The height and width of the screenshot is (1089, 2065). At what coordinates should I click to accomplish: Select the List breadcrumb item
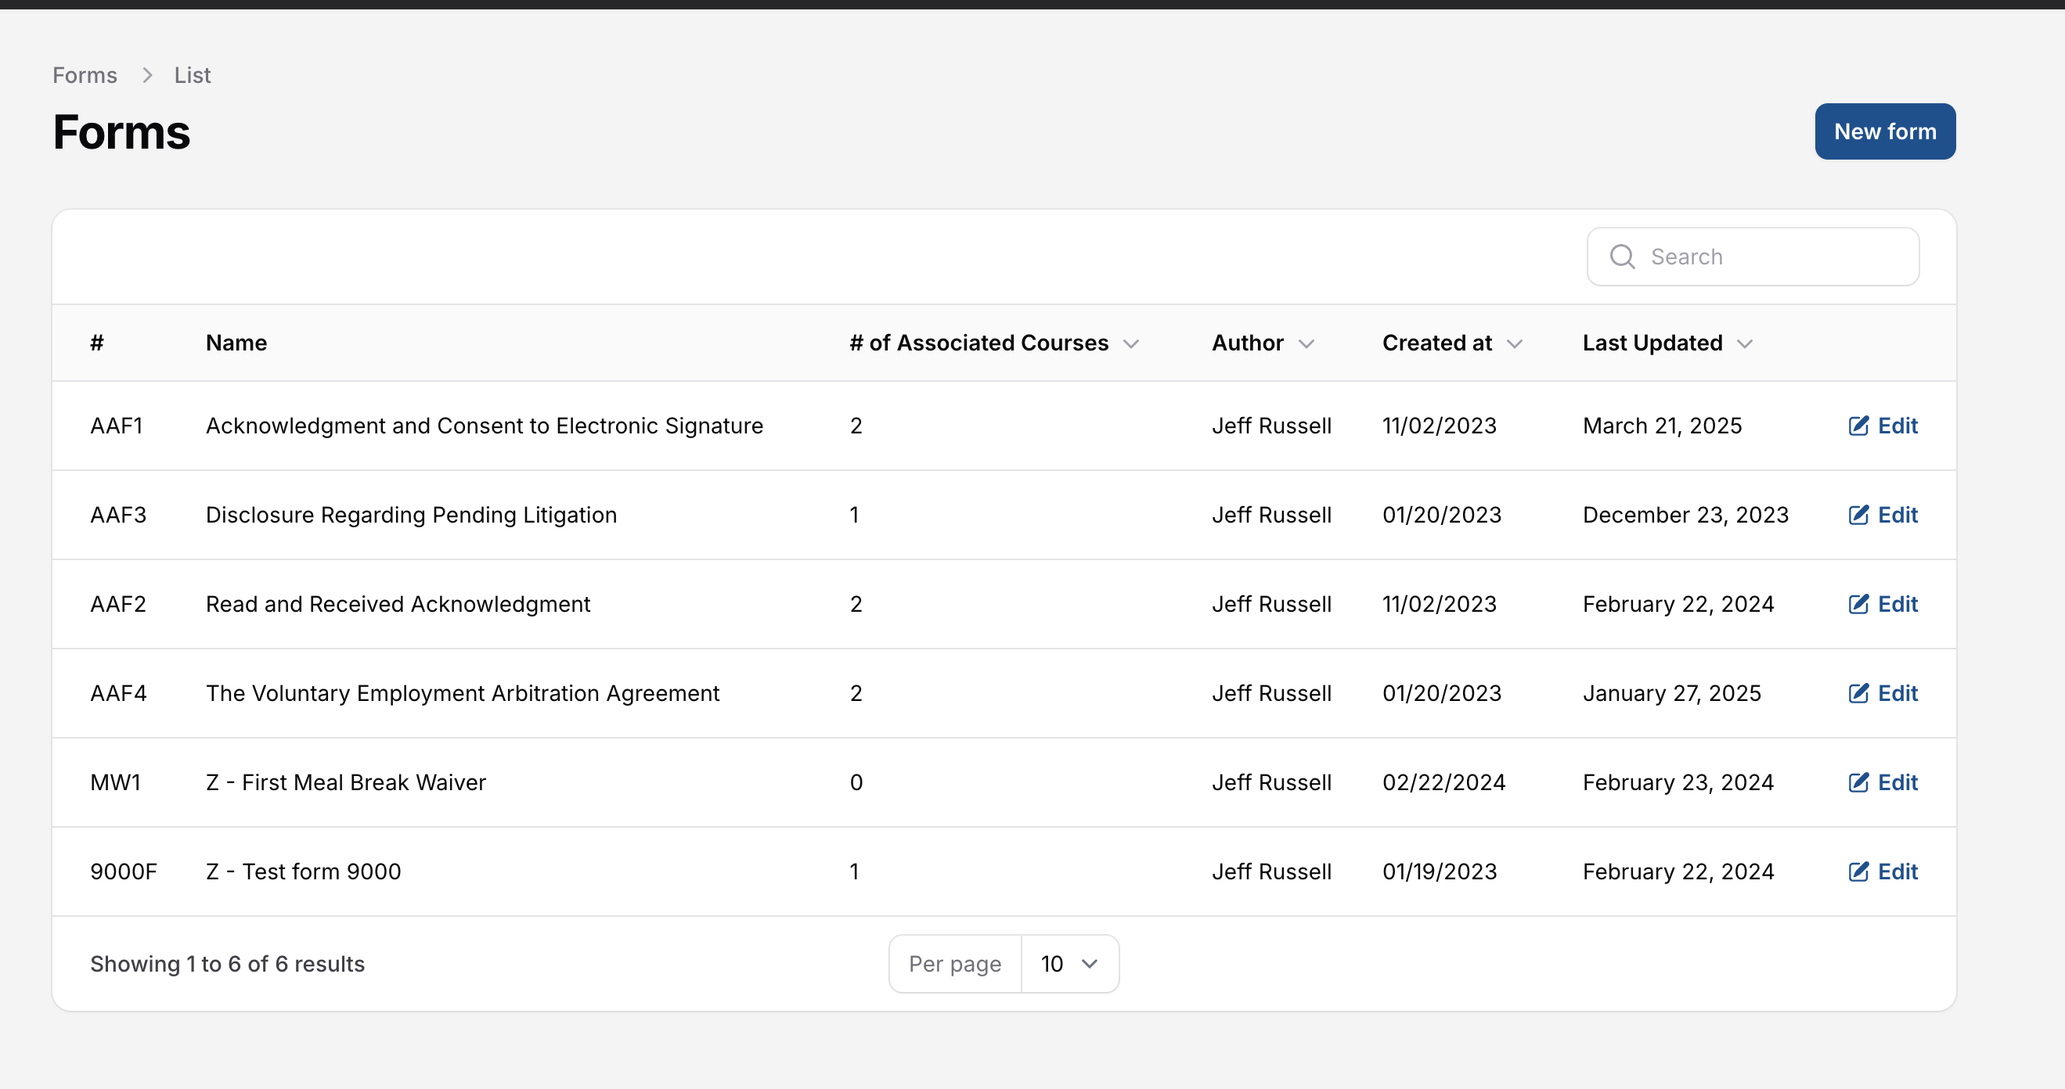click(193, 75)
